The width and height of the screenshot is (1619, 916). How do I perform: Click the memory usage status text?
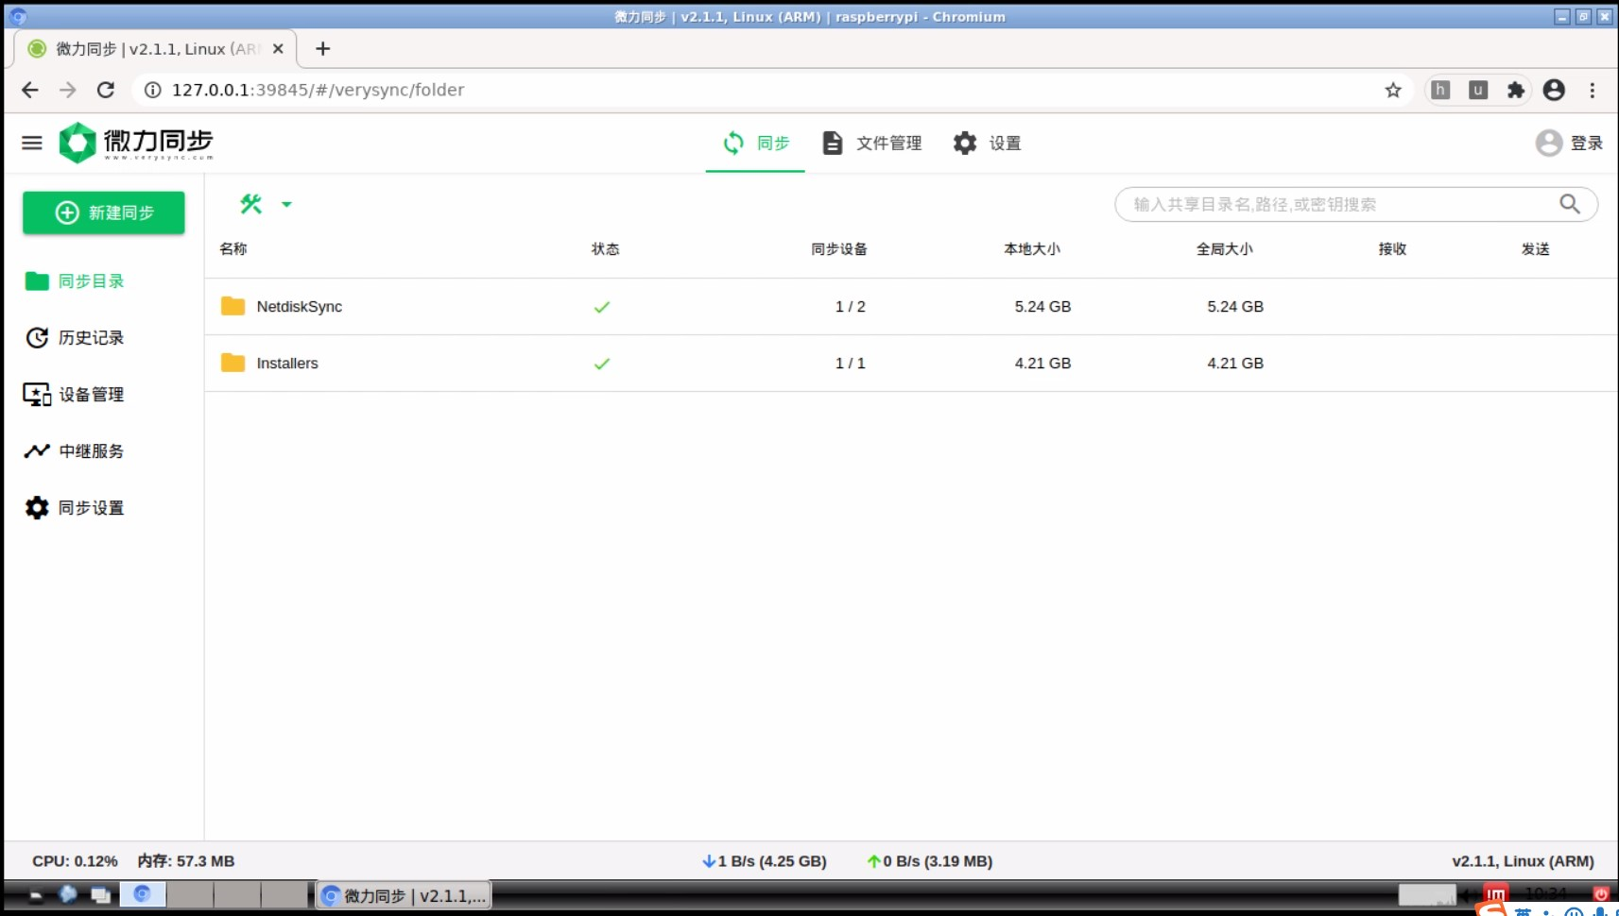click(186, 861)
